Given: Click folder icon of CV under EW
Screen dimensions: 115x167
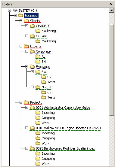Looking at the screenshot, I should (x=44, y=77).
